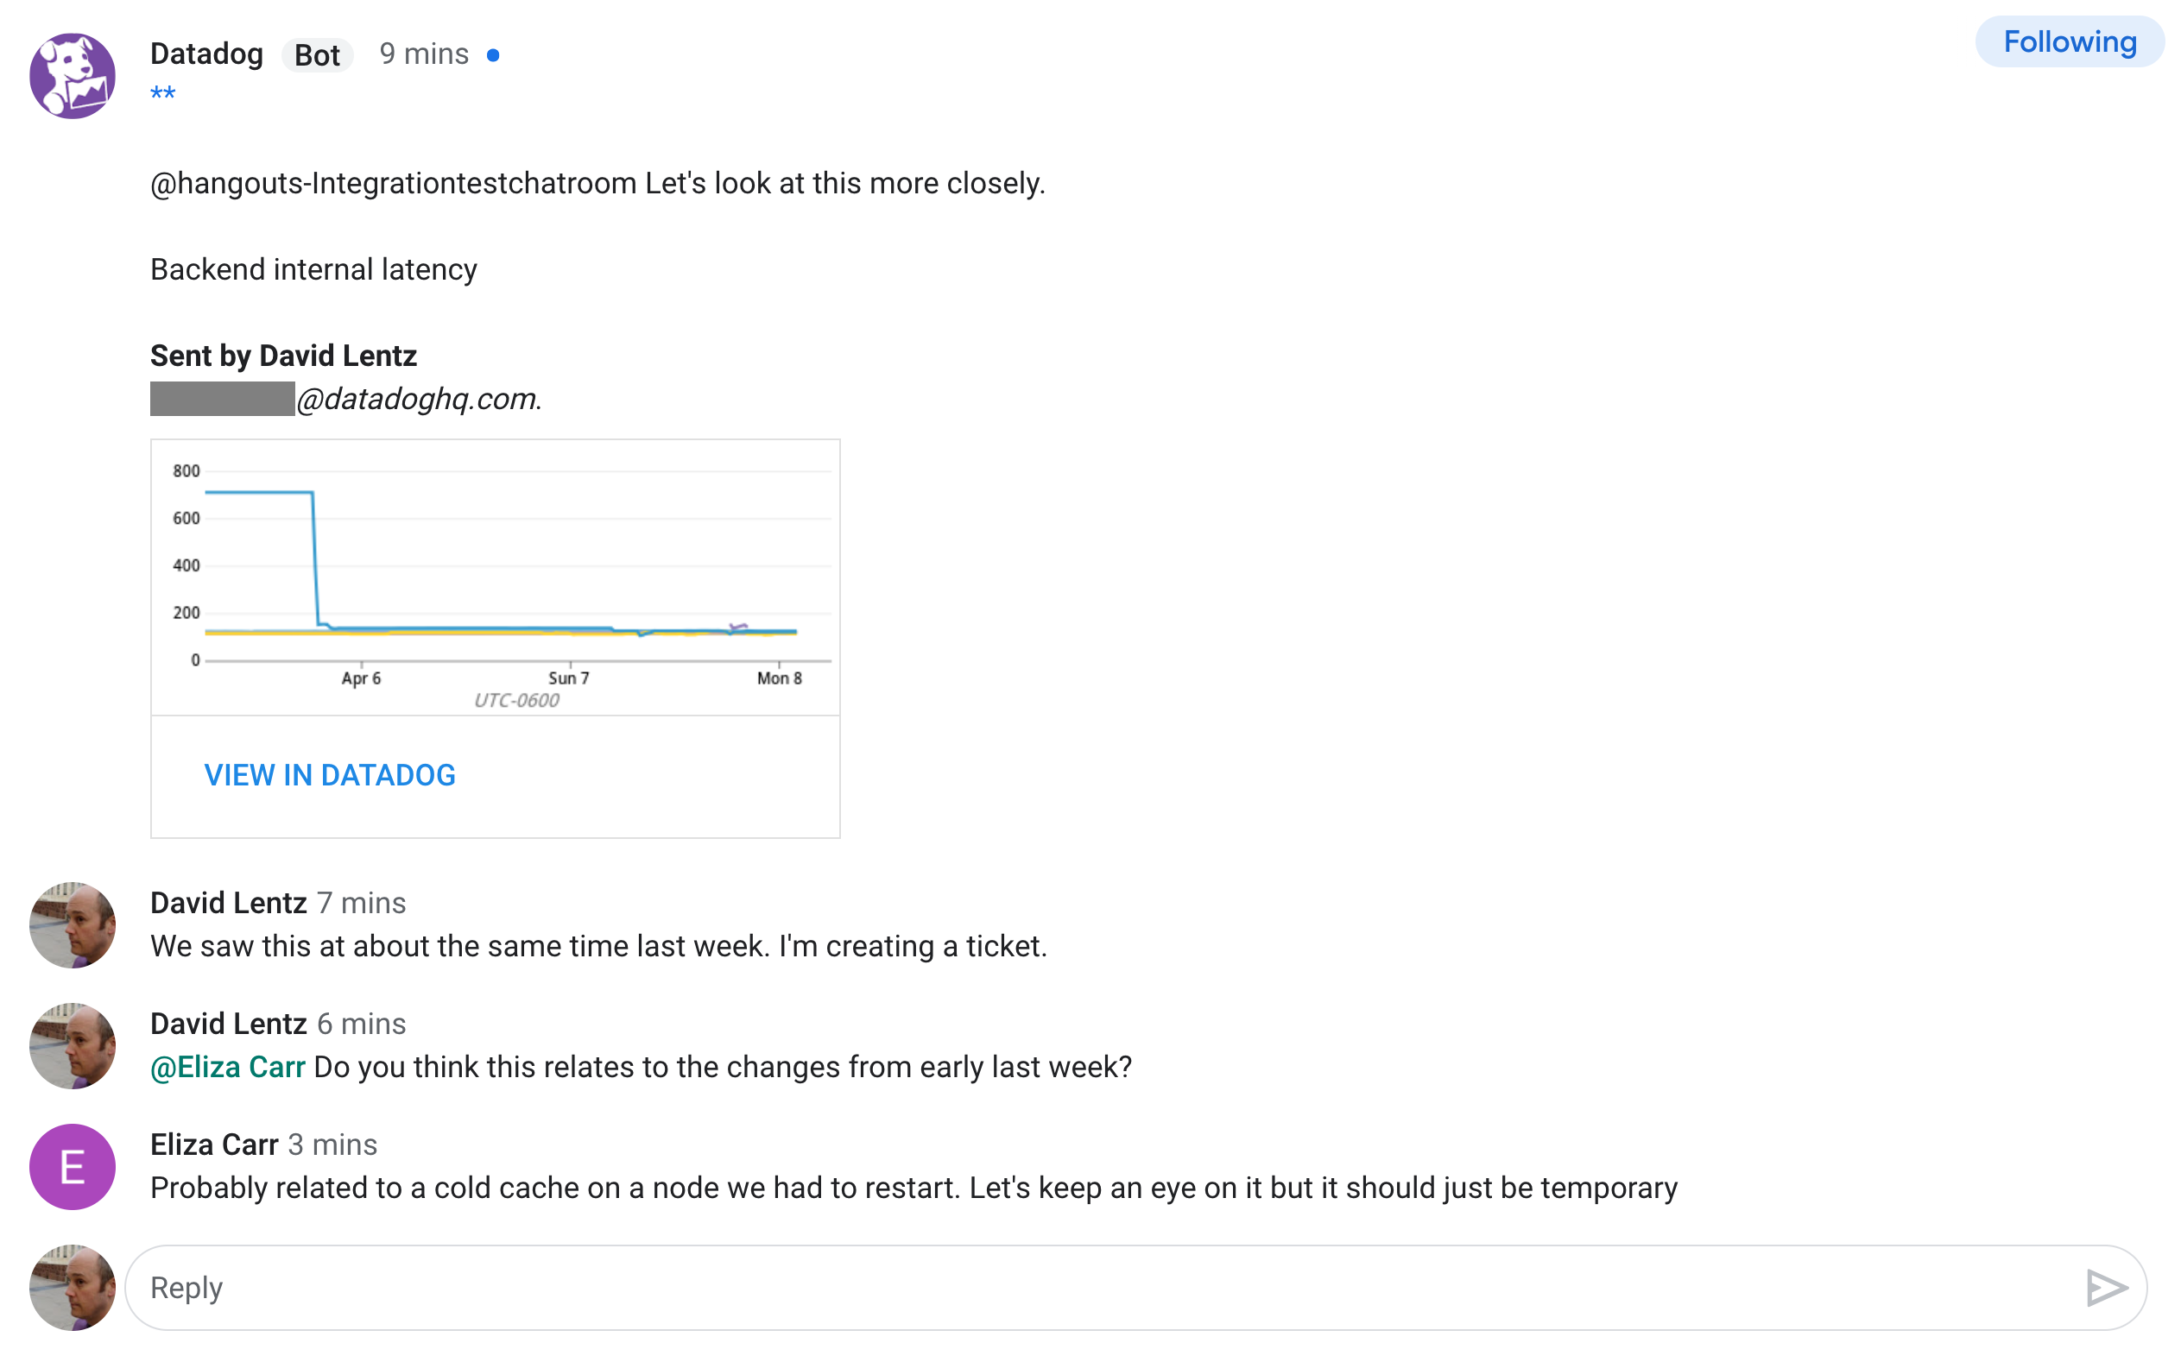Click the blue unread indicator dot
This screenshot has width=2181, height=1362.
pyautogui.click(x=493, y=54)
